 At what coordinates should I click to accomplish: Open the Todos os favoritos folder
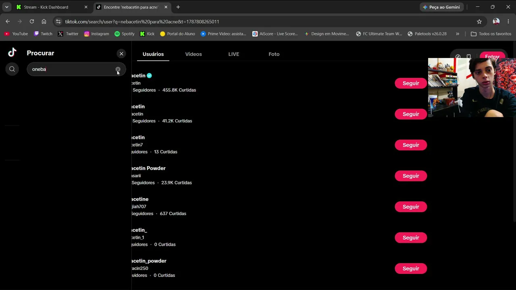491,34
